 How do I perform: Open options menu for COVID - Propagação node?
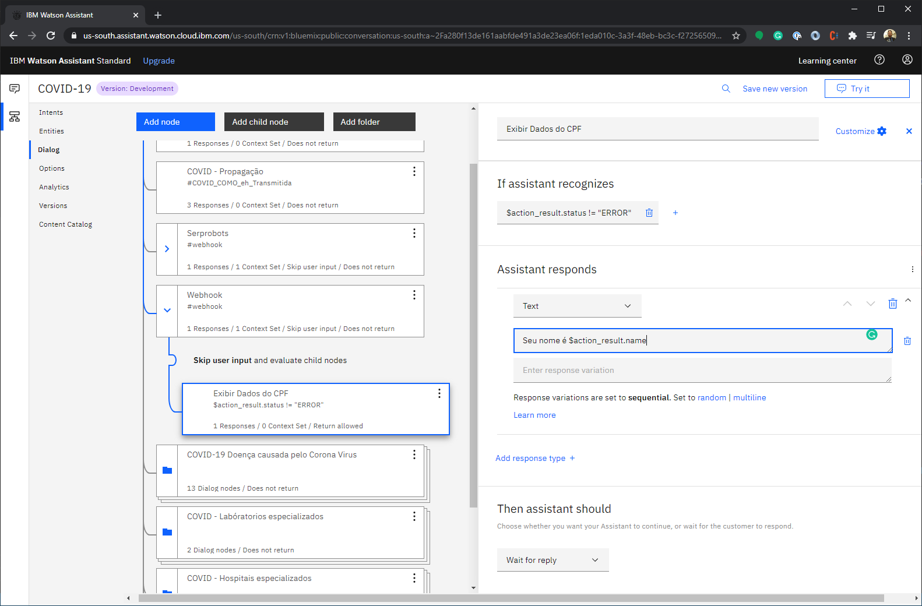click(x=414, y=171)
